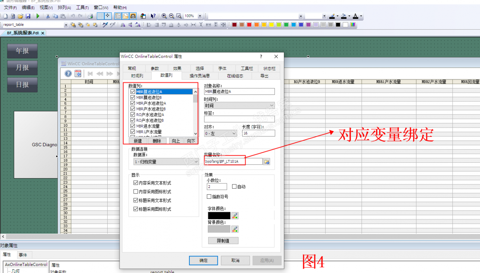Viewport: 480px width, 273px height.
Task: Open the 工具 menu
Action: pyautogui.click(x=82, y=7)
